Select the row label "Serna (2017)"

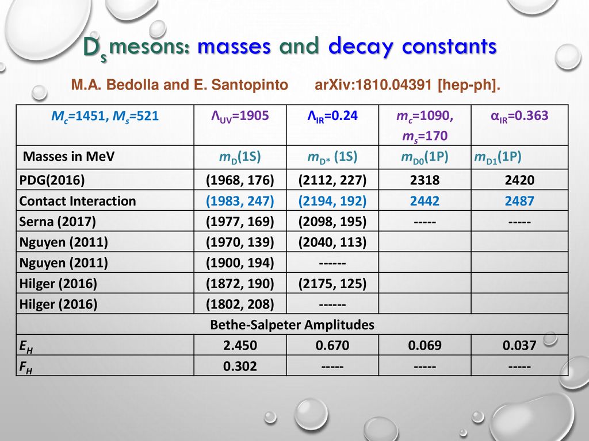click(x=58, y=222)
